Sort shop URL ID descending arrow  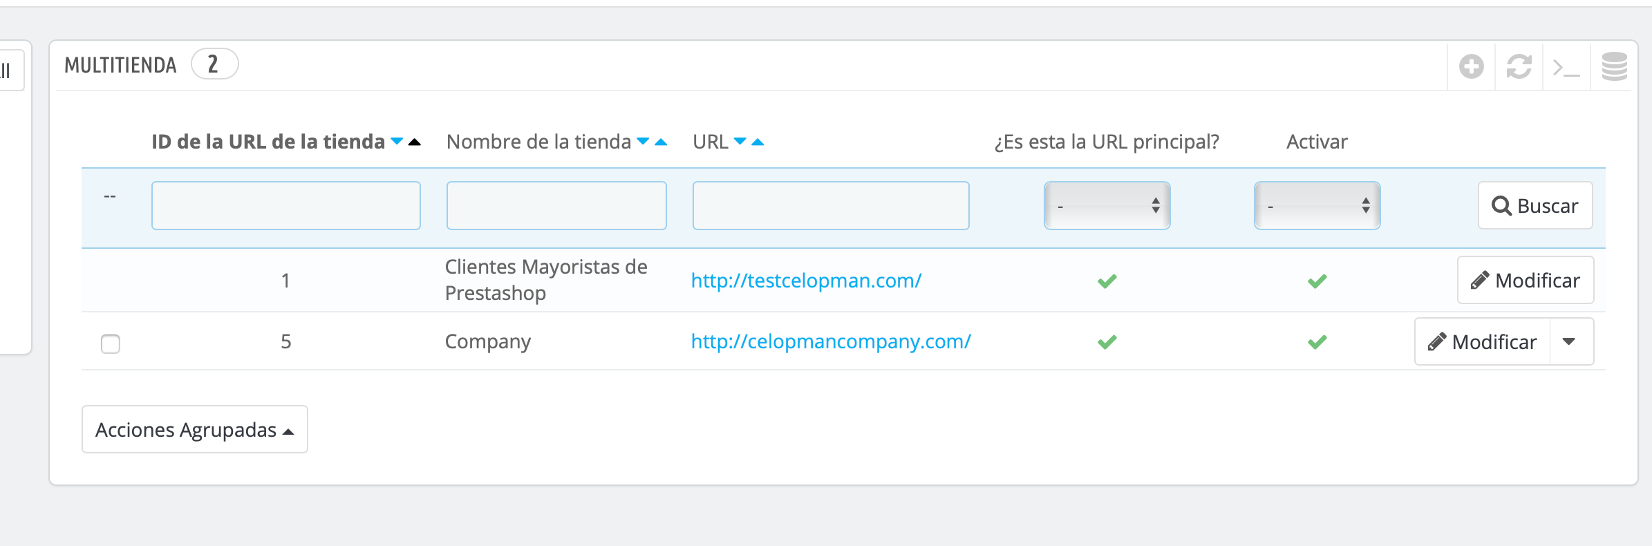[397, 142]
